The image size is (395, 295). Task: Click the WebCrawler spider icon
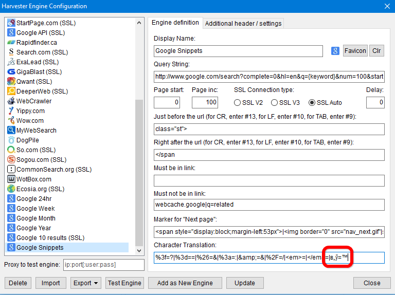(11, 101)
